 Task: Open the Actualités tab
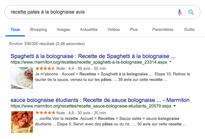(x=89, y=30)
